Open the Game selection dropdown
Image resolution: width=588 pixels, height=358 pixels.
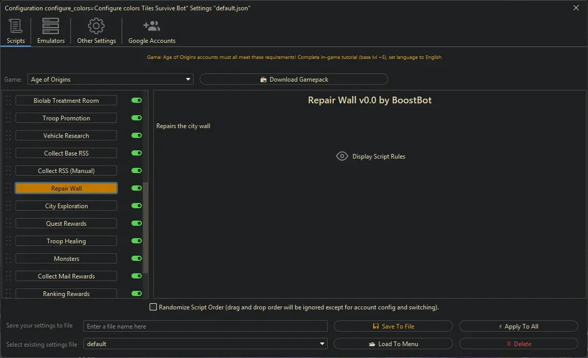pos(188,79)
